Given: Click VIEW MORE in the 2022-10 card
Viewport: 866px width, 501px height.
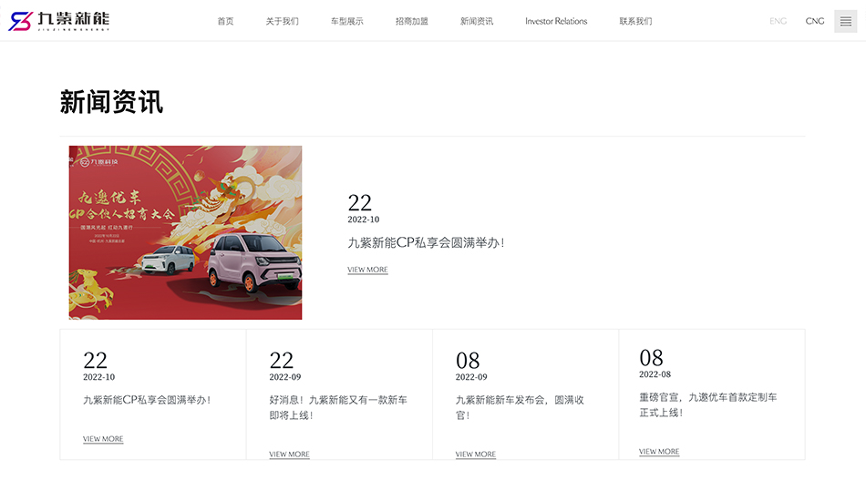Looking at the screenshot, I should pos(103,439).
